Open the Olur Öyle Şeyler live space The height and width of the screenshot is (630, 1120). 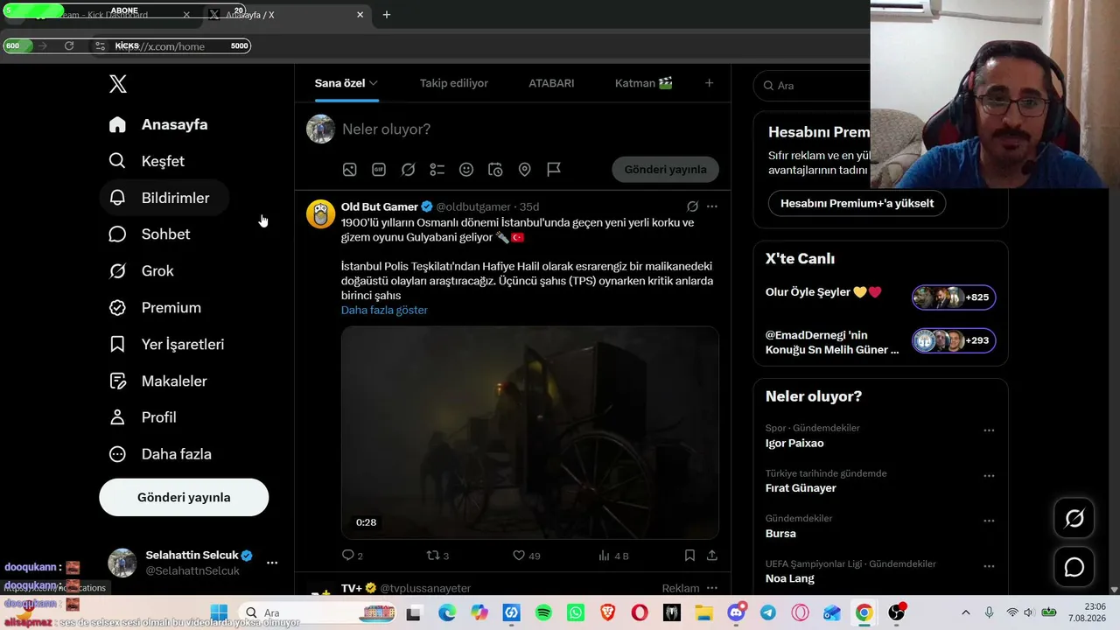tap(880, 297)
